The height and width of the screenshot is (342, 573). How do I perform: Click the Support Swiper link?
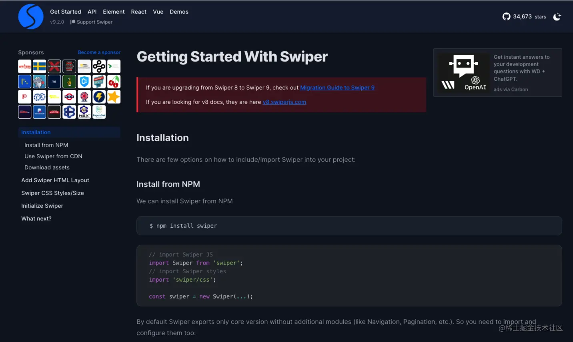(92, 22)
